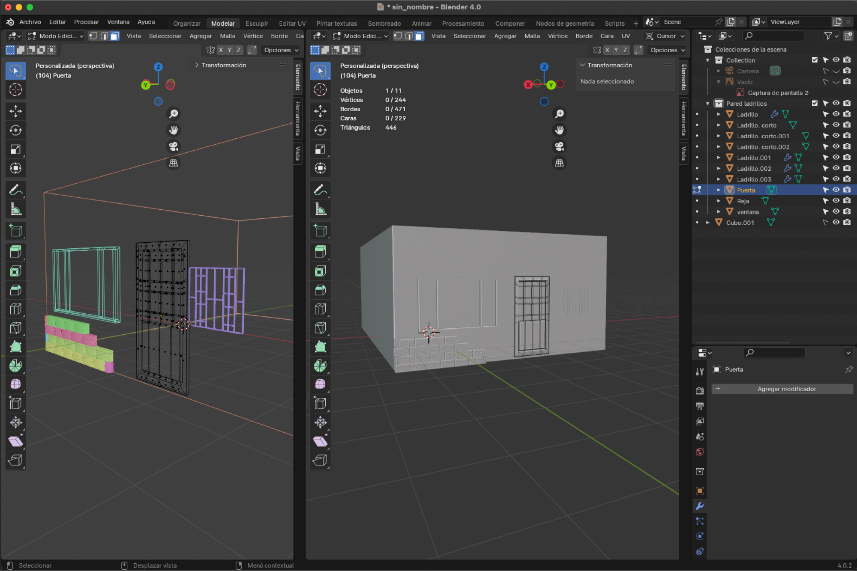This screenshot has height=571, width=857.
Task: Open the Modo Edición mode dropdown in right viewport
Action: point(360,36)
